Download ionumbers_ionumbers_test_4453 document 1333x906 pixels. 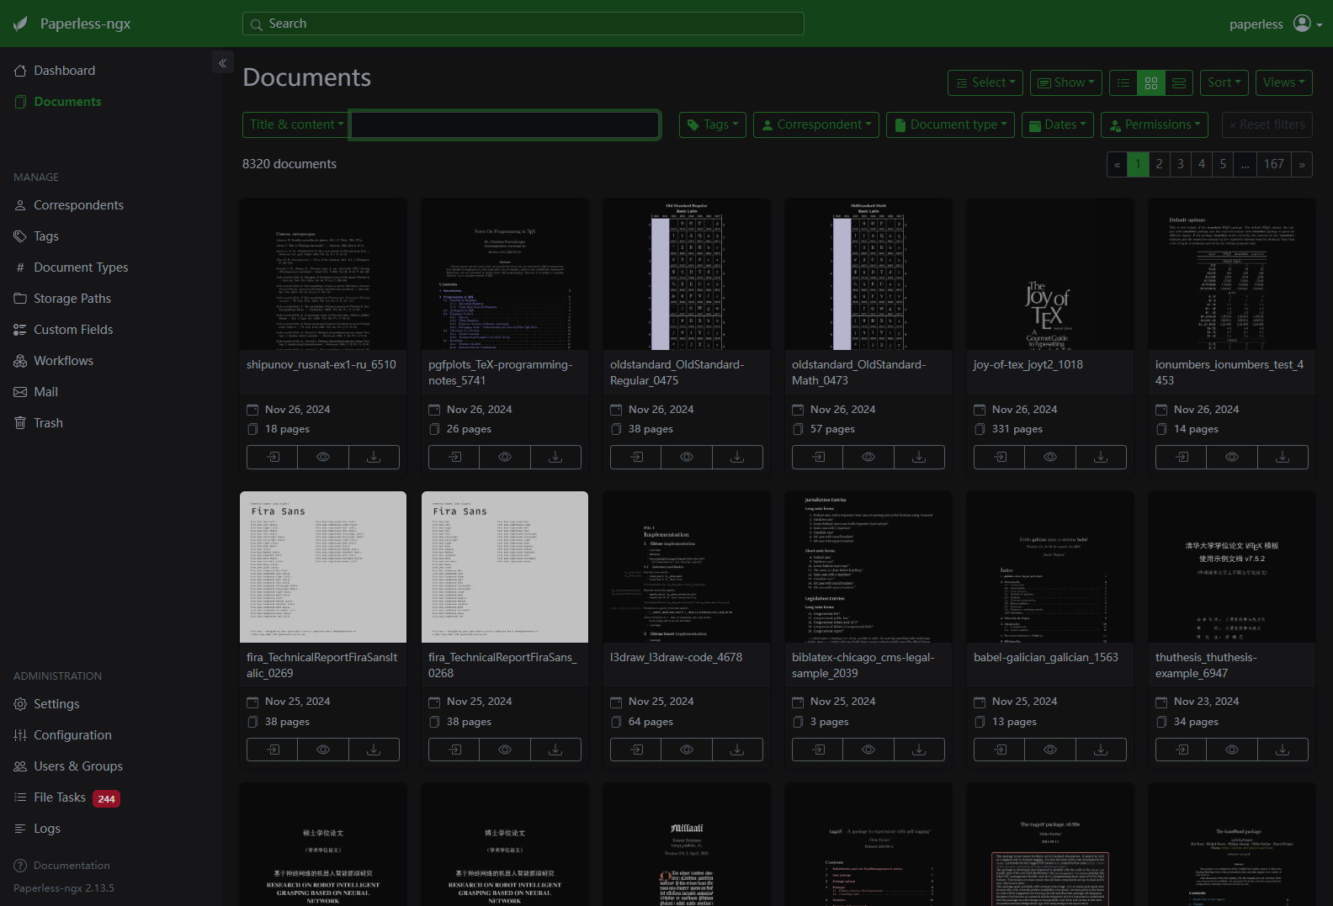pyautogui.click(x=1283, y=457)
